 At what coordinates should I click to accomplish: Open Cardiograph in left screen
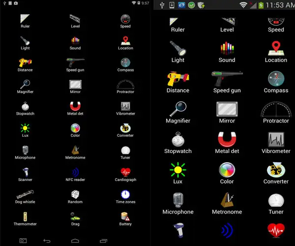coord(125,175)
